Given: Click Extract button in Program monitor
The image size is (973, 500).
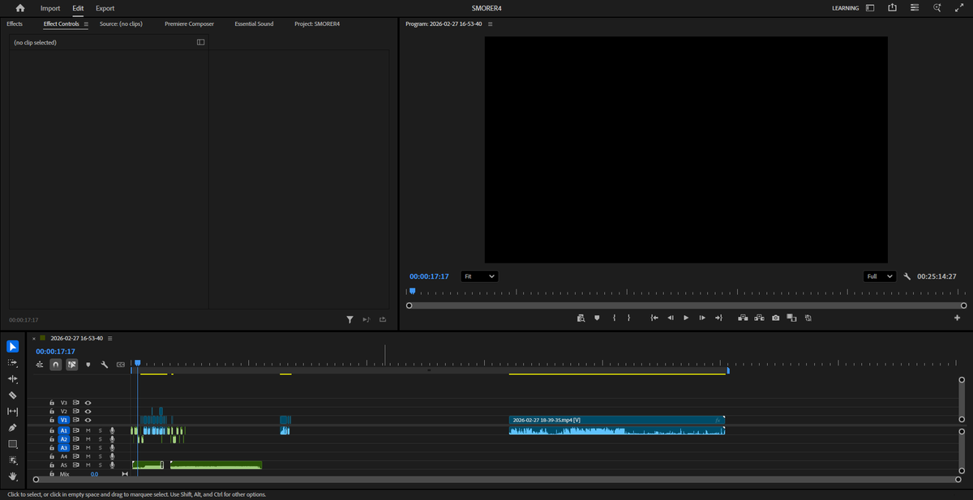Looking at the screenshot, I should (x=760, y=318).
